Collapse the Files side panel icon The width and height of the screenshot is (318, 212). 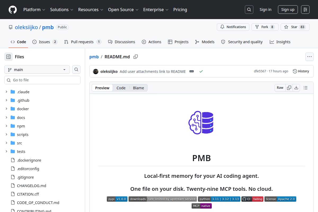click(8, 57)
